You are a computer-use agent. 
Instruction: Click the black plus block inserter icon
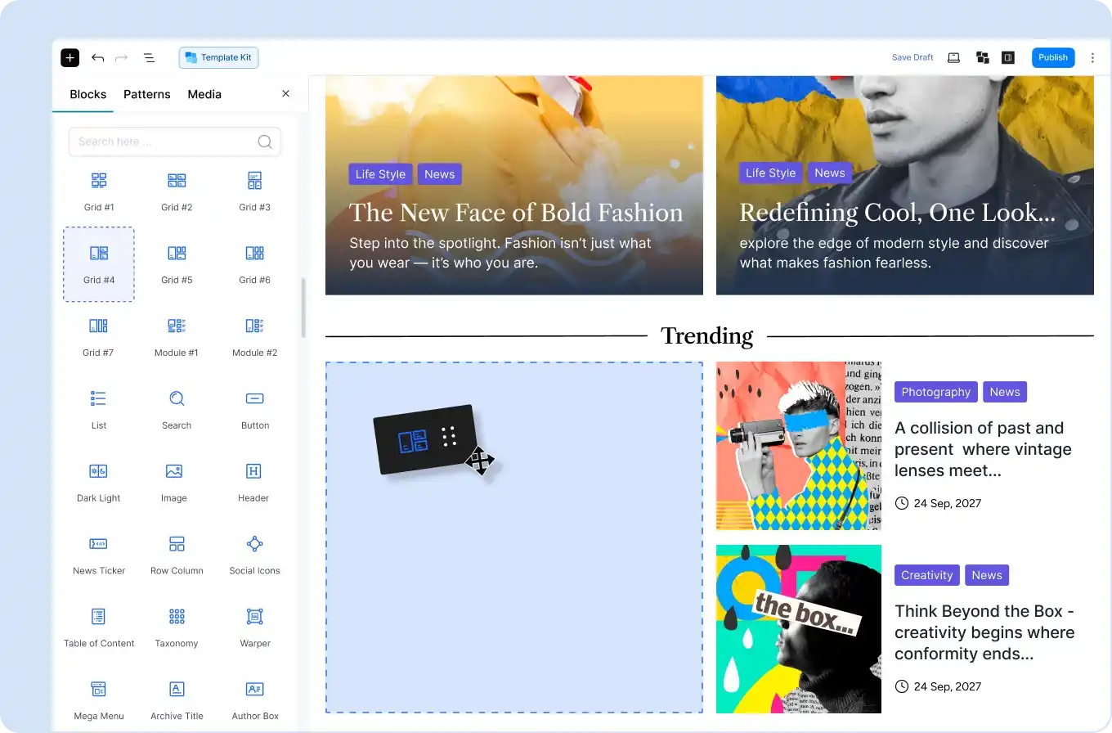coord(69,57)
